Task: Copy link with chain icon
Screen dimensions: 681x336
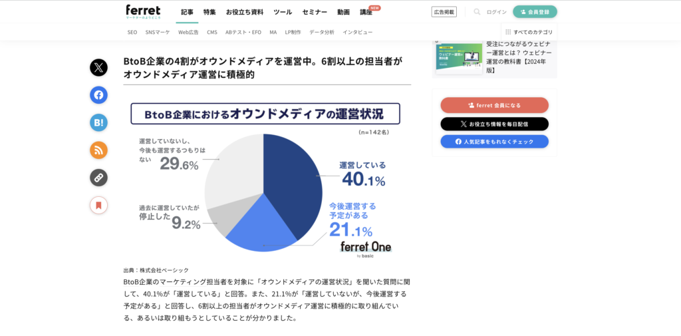Action: 98,178
